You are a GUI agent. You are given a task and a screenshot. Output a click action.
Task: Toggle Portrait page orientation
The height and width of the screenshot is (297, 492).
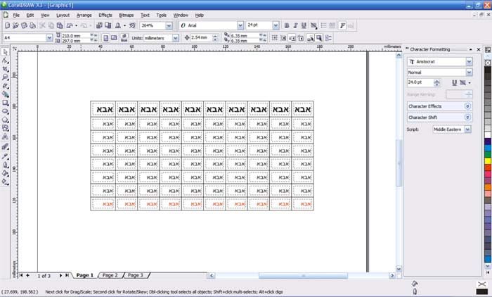tap(106, 38)
